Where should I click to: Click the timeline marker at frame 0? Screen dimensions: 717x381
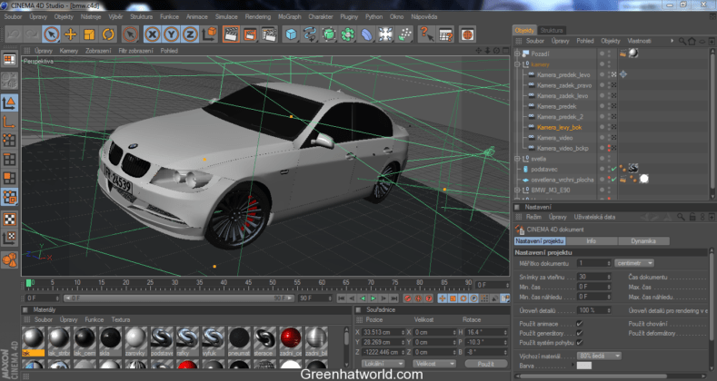click(x=29, y=283)
